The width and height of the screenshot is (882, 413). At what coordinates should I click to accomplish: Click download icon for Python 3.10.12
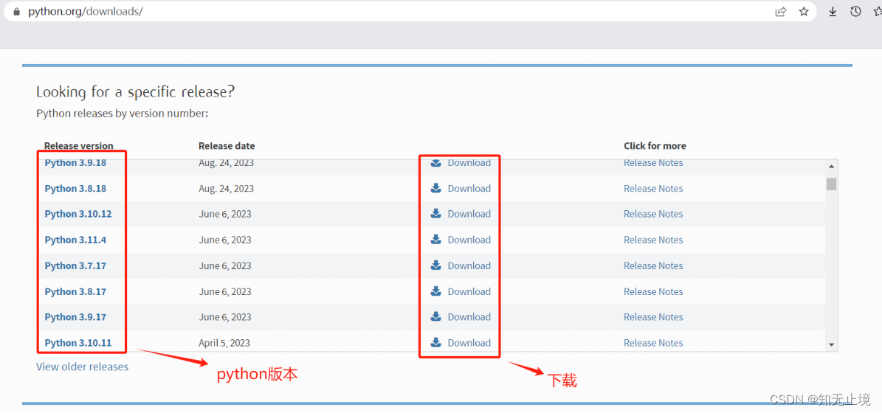[x=436, y=214]
